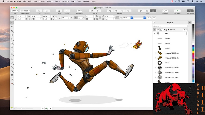Open the Bitmaps menu
Image resolution: width=205 pixels, height=115 pixels.
click(x=66, y=1)
